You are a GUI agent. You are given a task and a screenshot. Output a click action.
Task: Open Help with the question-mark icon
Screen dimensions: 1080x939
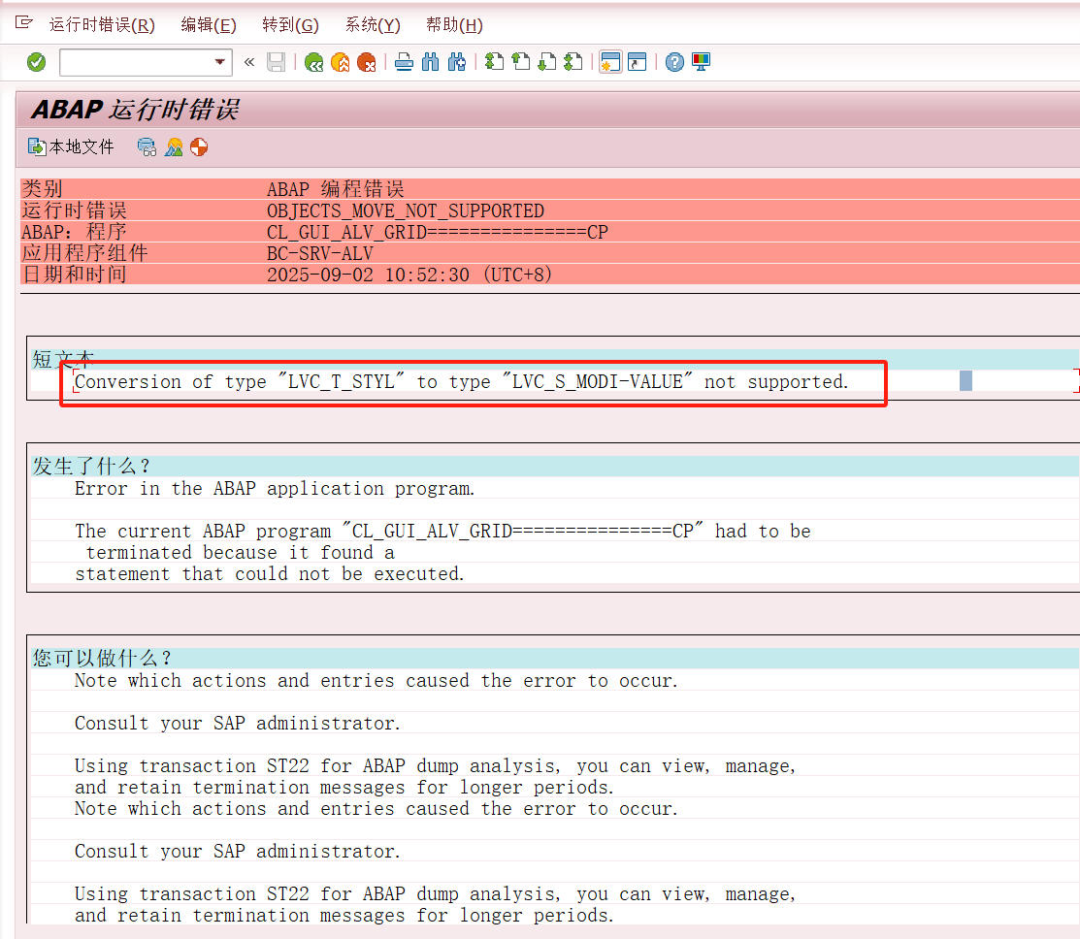(x=675, y=63)
